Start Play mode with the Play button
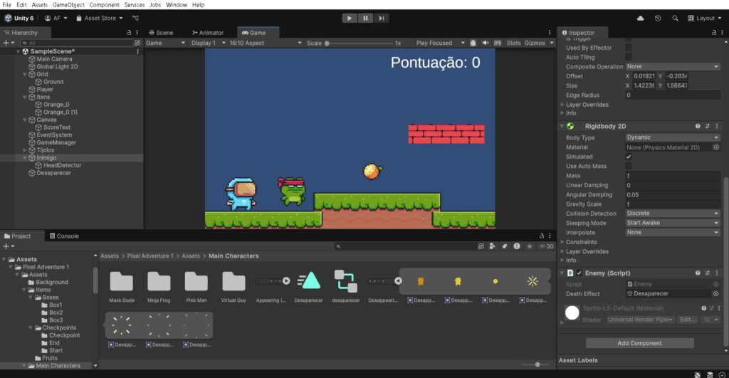 tap(349, 18)
